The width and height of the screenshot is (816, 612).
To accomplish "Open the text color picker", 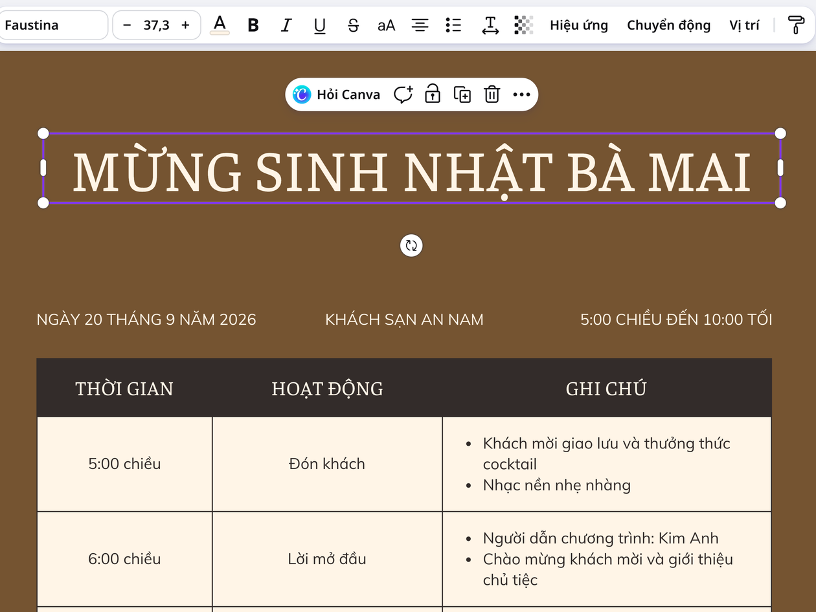I will [220, 25].
